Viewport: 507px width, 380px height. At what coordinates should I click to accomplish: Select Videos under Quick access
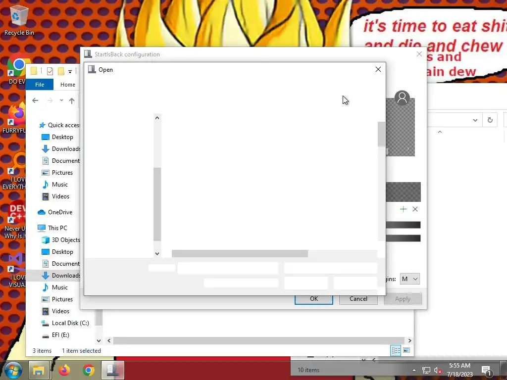pyautogui.click(x=55, y=196)
